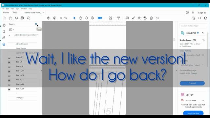Collapse the Export PDF section chevron

(203, 33)
